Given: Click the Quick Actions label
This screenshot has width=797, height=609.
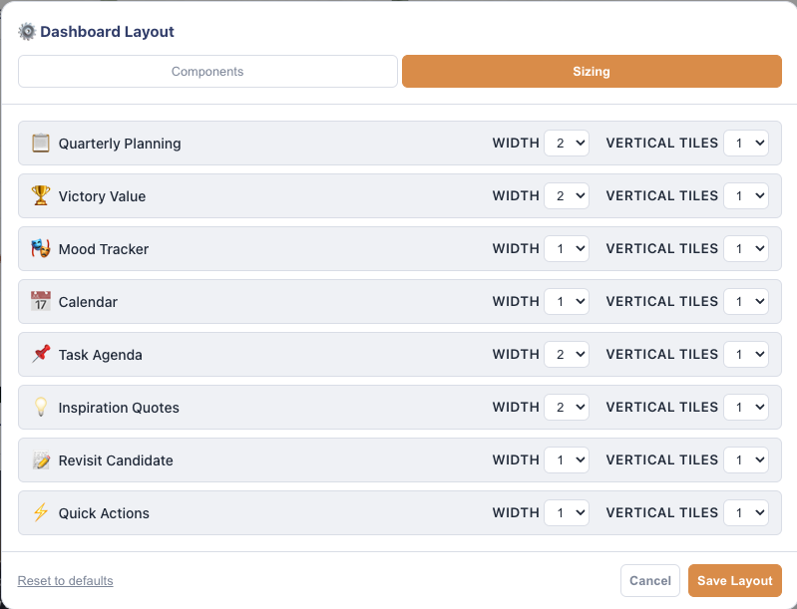Looking at the screenshot, I should (x=104, y=513).
